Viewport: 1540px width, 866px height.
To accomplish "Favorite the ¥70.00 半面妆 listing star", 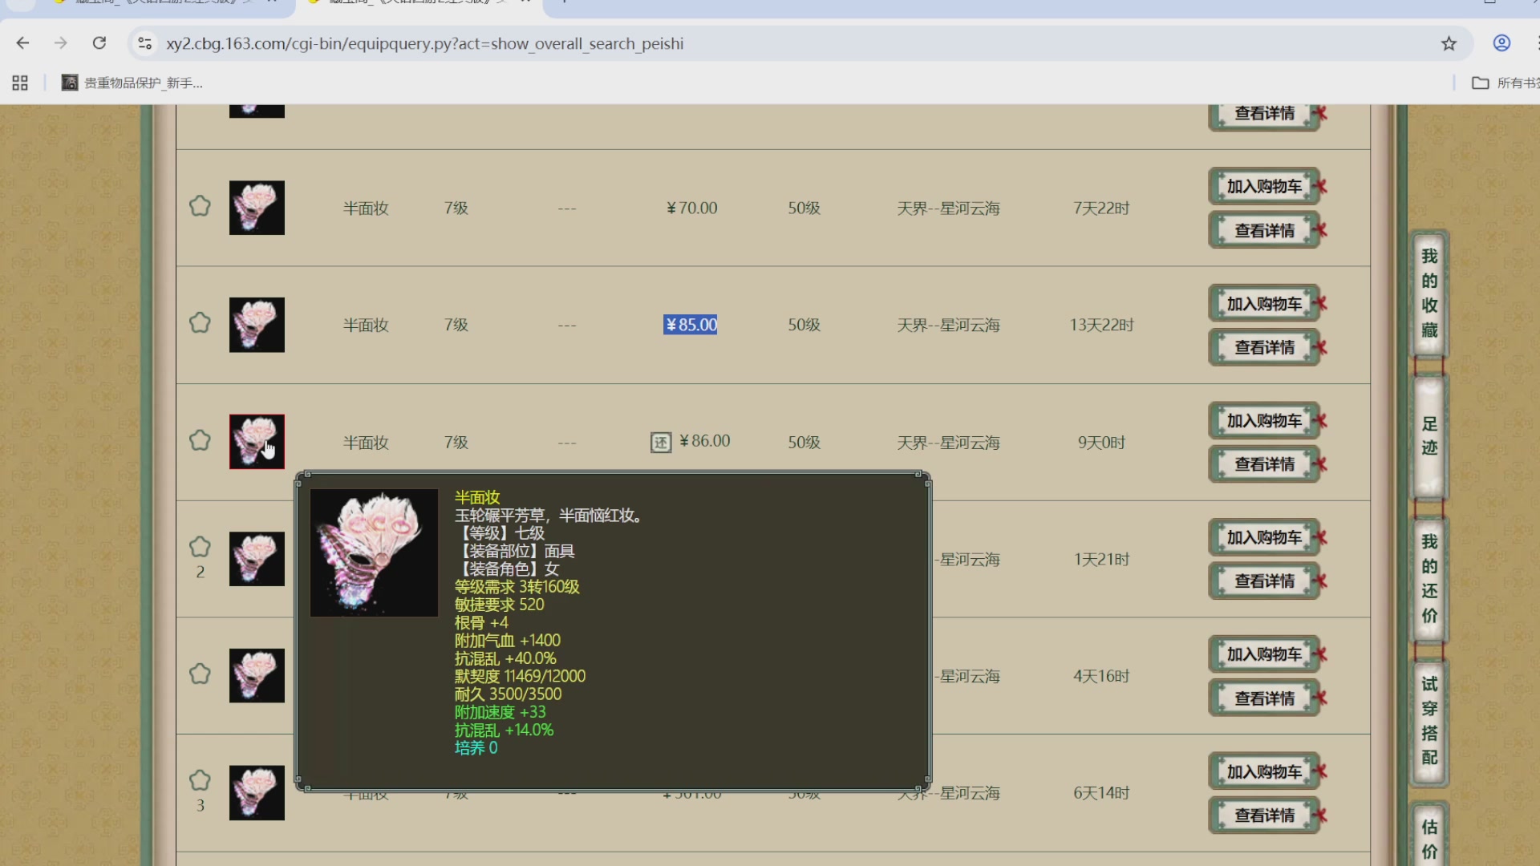I will (x=200, y=206).
